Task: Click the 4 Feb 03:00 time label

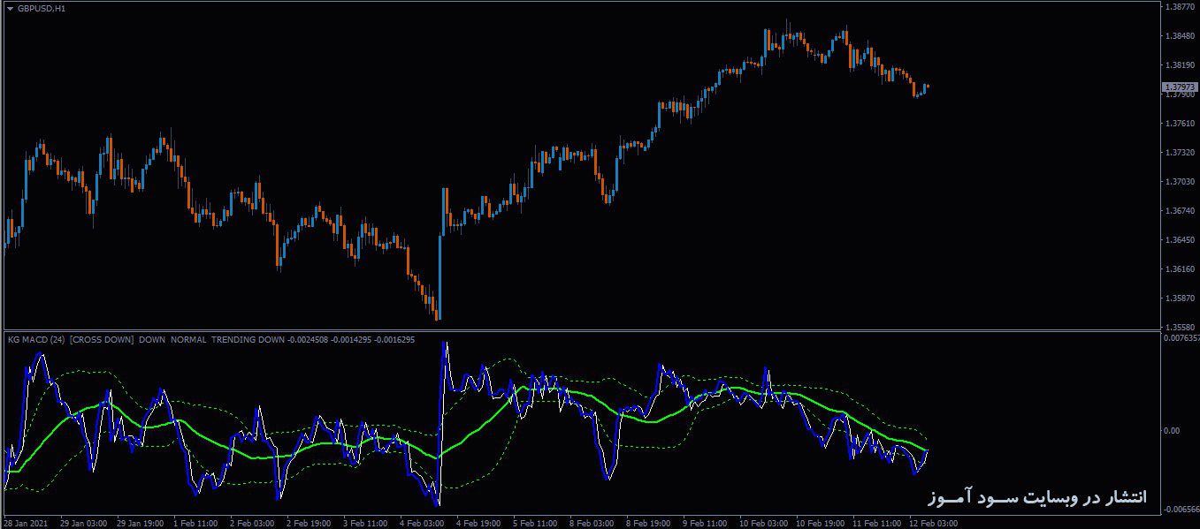Action: coord(423,523)
